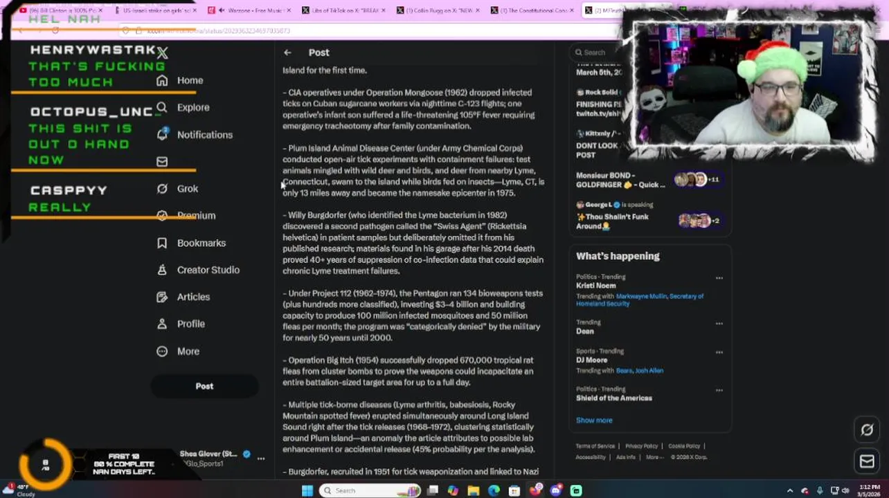Open more options for Kristi Noem trend
The width and height of the screenshot is (889, 498).
[x=719, y=278]
